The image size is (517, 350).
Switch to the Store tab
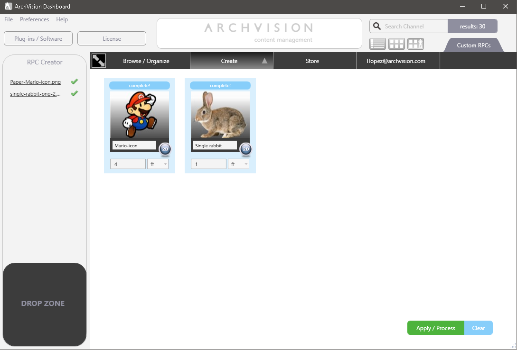(312, 61)
